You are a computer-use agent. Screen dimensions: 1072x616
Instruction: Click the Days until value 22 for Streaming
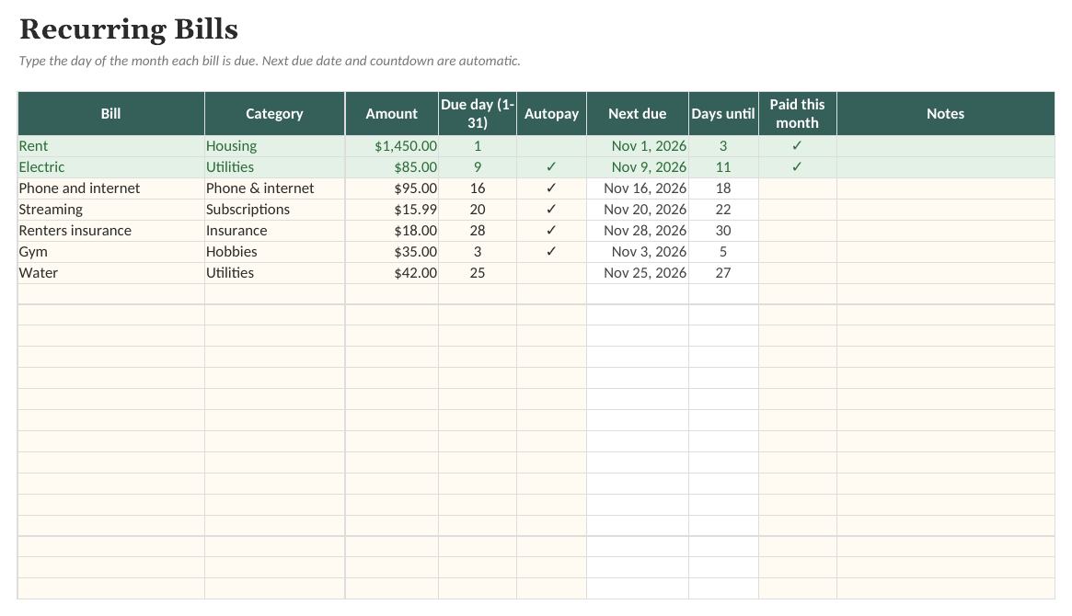coord(723,210)
